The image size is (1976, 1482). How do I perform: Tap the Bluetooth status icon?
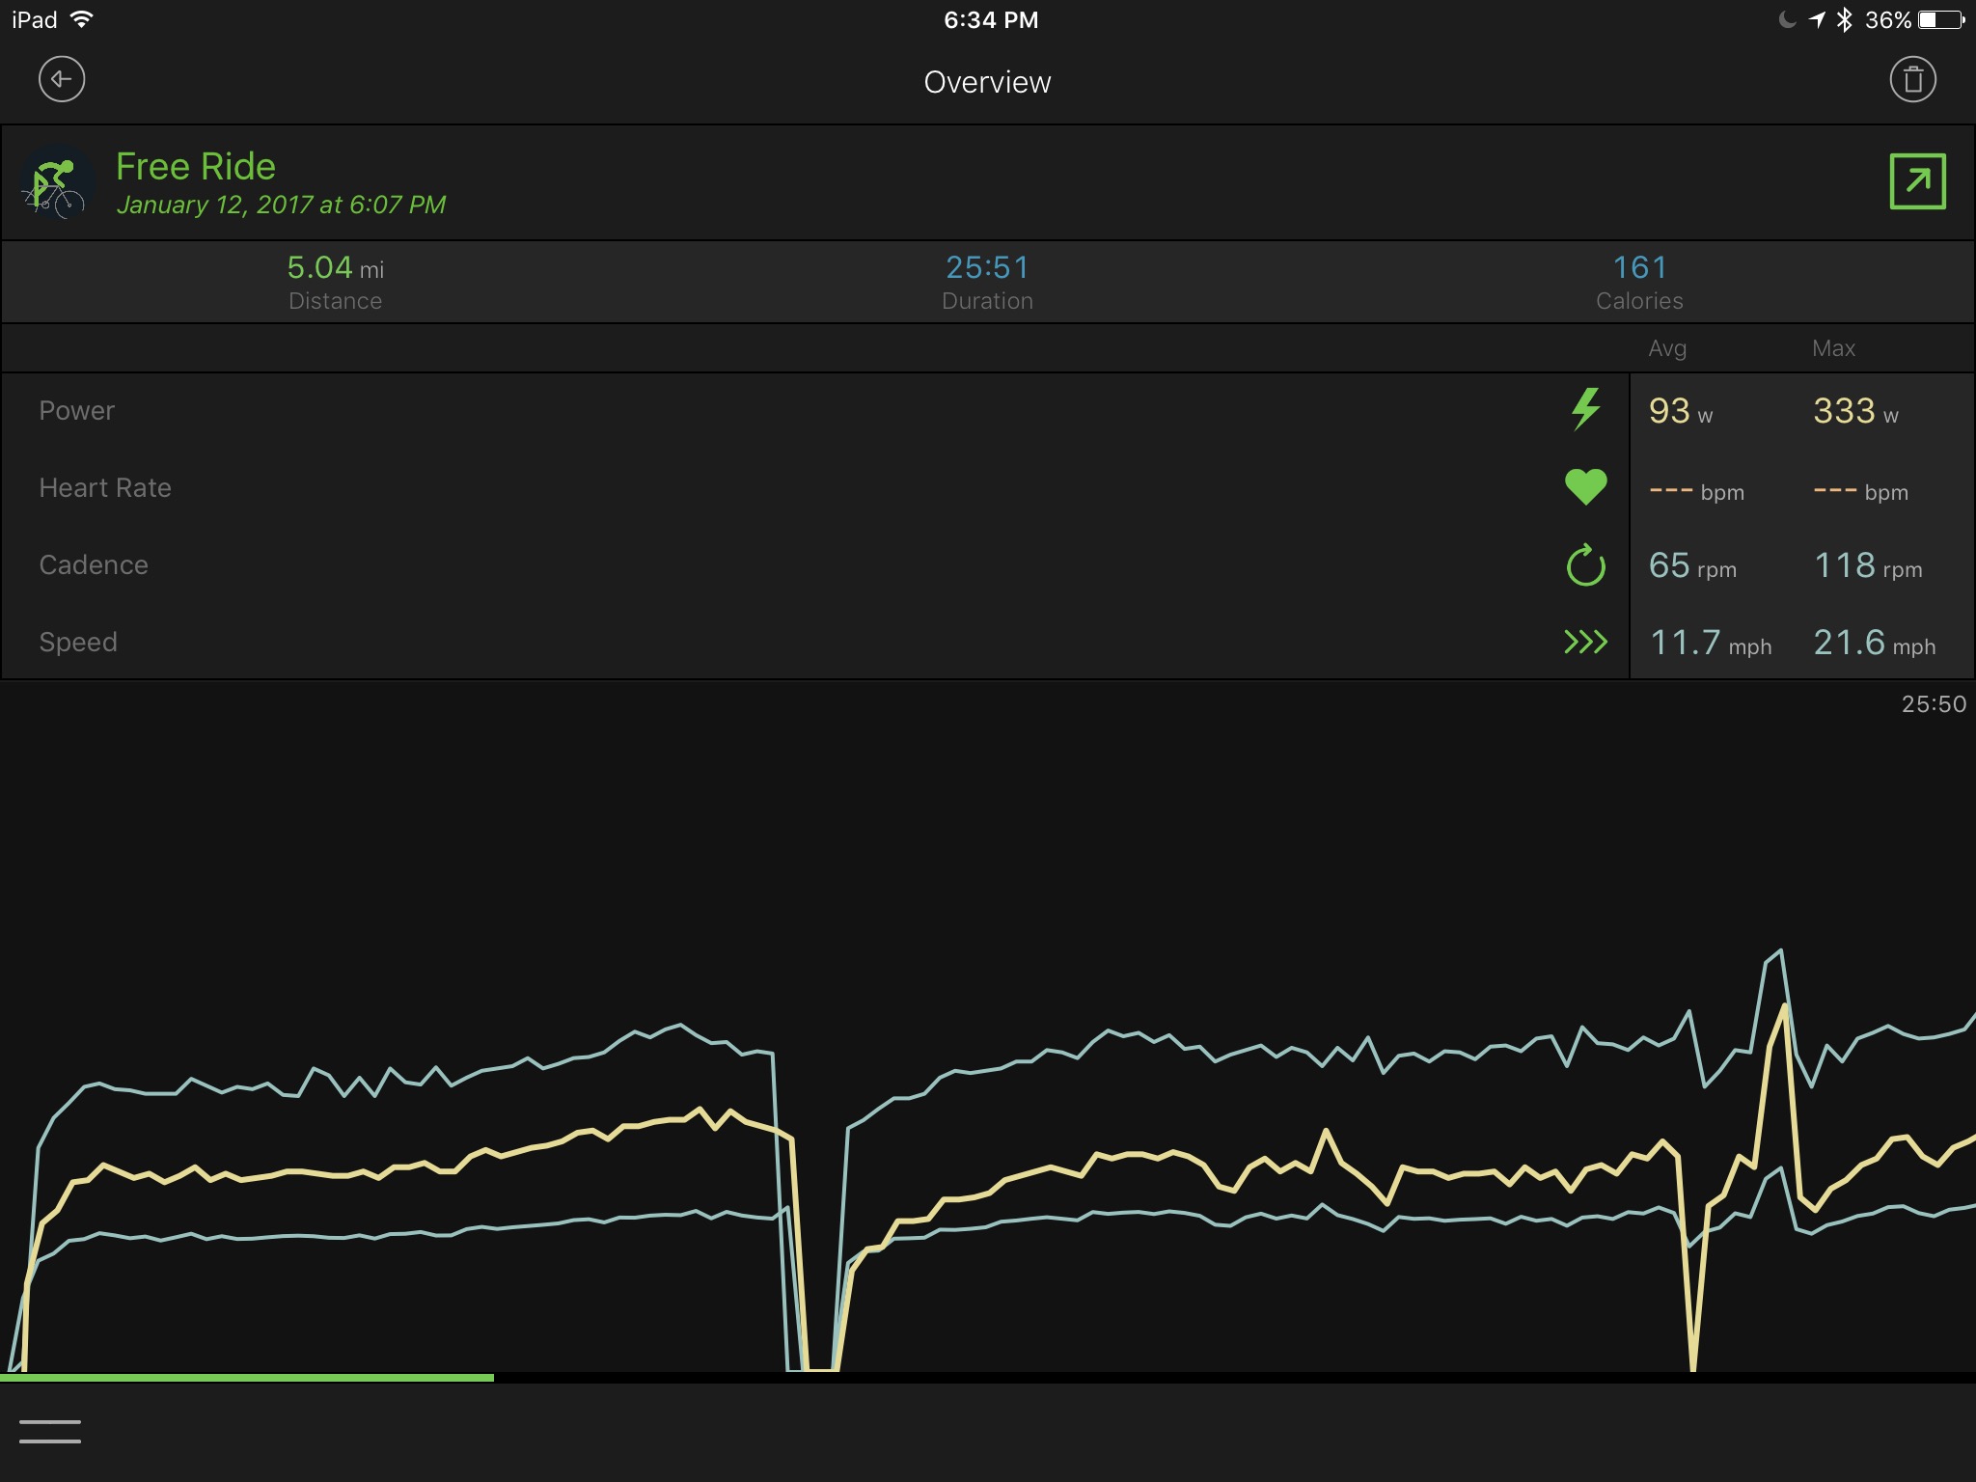[1844, 19]
